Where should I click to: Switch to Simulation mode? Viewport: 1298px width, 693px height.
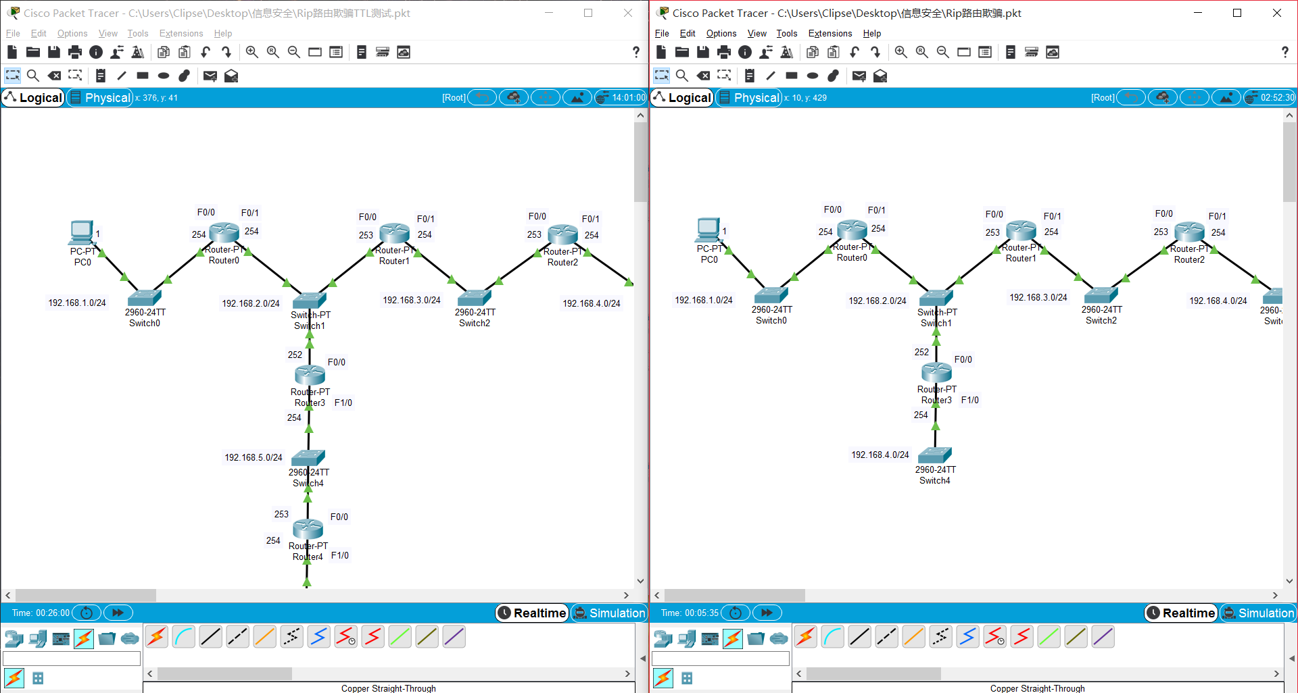click(609, 613)
